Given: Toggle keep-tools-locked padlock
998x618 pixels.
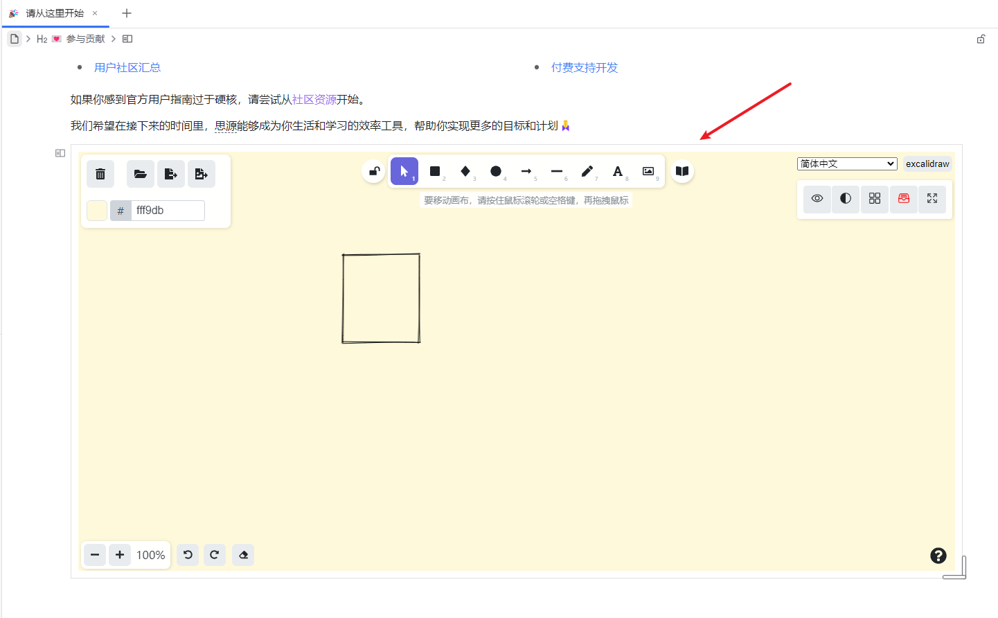Looking at the screenshot, I should [373, 171].
